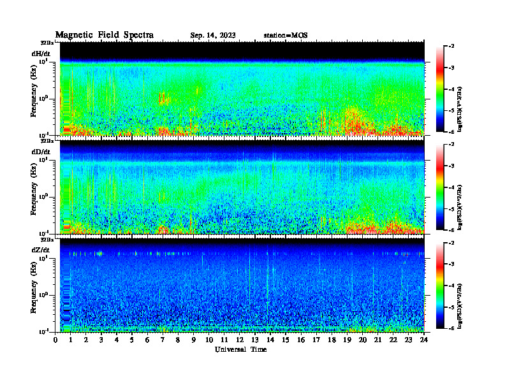The image size is (505, 390).
Task: Click hour tick label '9' on time axis
Action: [x=194, y=340]
